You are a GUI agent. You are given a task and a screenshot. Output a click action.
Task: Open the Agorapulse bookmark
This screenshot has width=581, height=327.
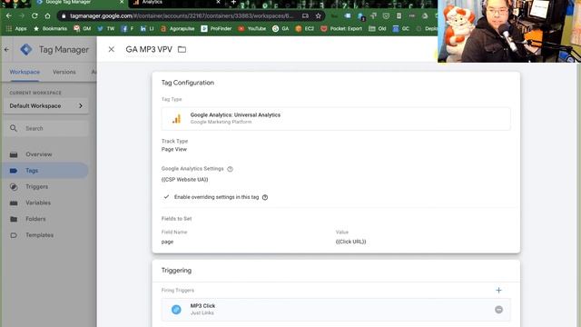[178, 28]
